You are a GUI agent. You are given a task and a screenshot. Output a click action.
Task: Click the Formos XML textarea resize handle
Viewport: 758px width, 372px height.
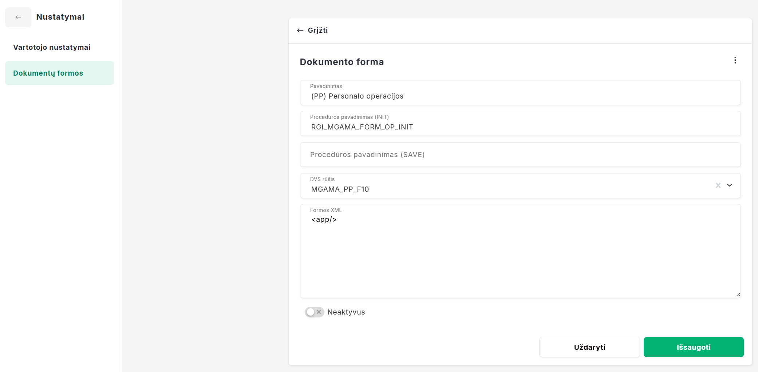pyautogui.click(x=738, y=295)
